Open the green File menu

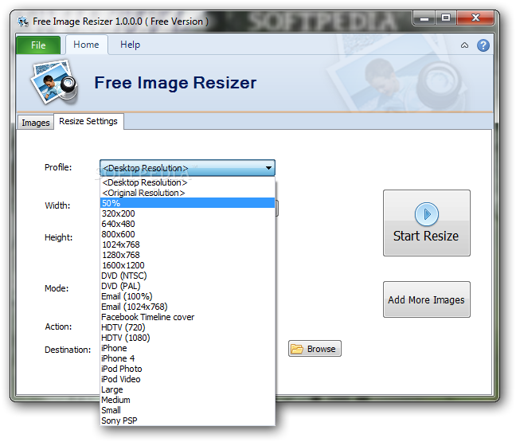point(38,45)
